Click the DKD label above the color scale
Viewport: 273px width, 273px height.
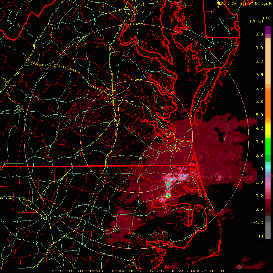click(x=267, y=18)
